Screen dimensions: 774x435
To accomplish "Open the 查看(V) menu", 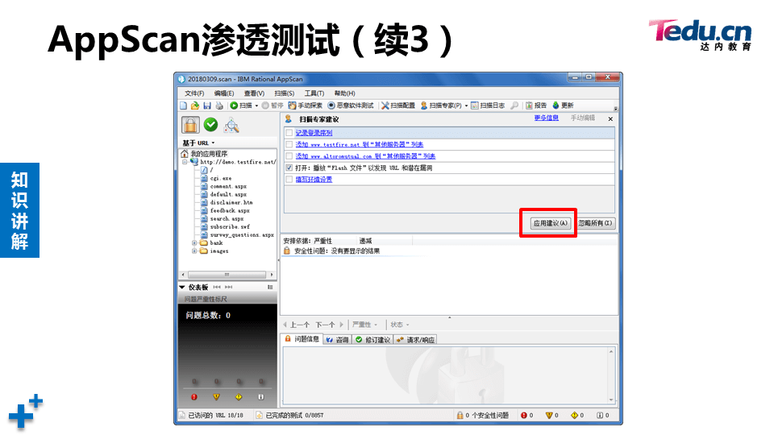I will point(254,93).
